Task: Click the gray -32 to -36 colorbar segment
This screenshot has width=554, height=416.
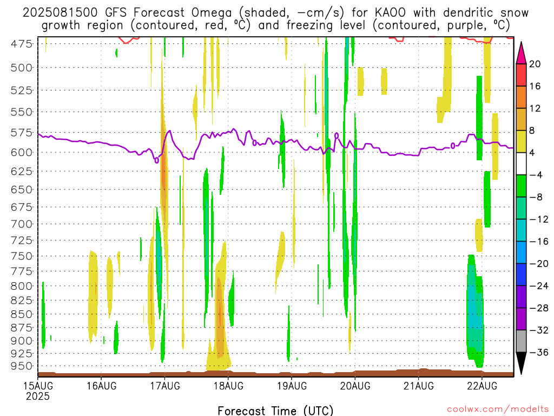Action: click(x=521, y=341)
